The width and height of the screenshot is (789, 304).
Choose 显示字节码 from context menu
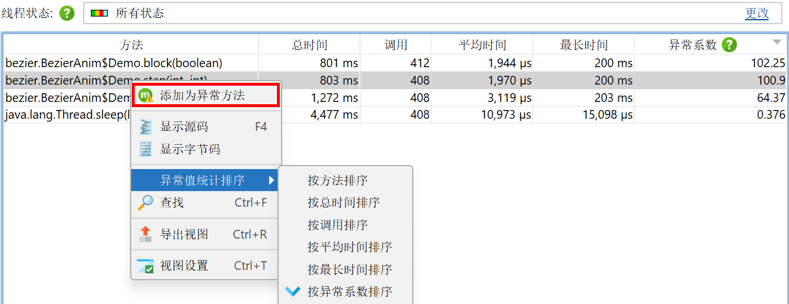coord(206,149)
